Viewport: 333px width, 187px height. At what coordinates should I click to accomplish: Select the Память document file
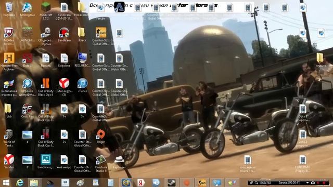click(x=46, y=60)
